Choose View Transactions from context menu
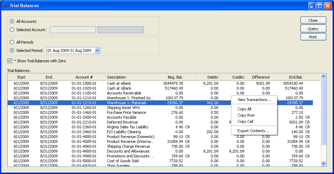Image resolution: width=334 pixels, height=174 pixels. (254, 100)
